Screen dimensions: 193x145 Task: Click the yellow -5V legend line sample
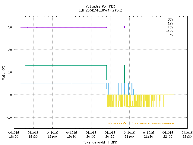179,35
